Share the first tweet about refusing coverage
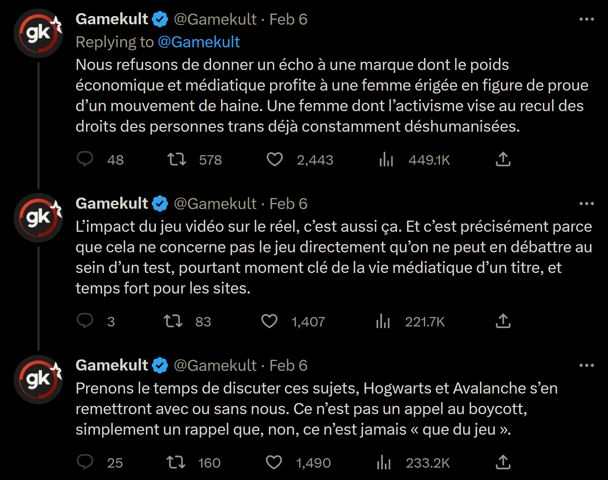 (503, 159)
